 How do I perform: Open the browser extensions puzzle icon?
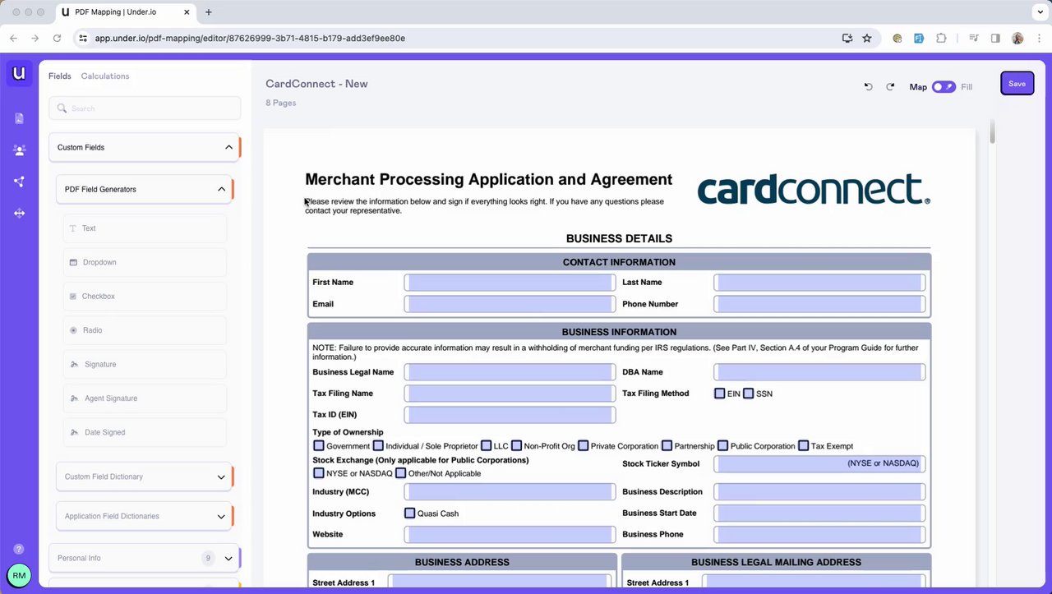coord(941,38)
